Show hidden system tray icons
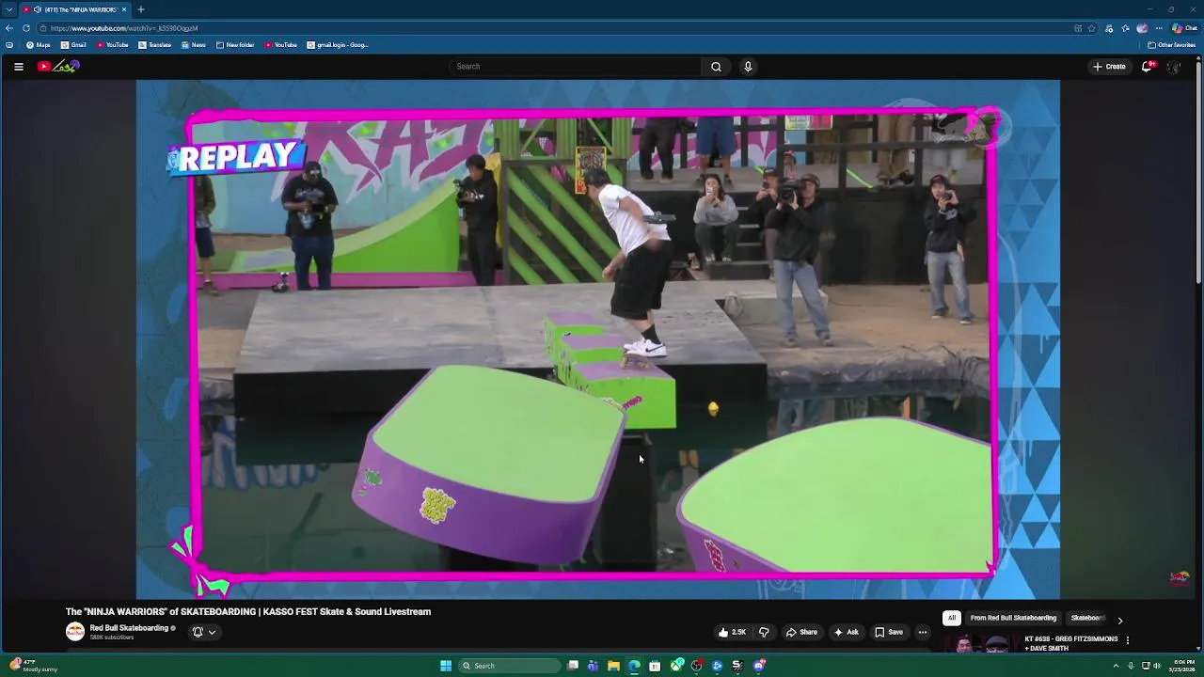Viewport: 1204px width, 677px height. click(x=1117, y=666)
